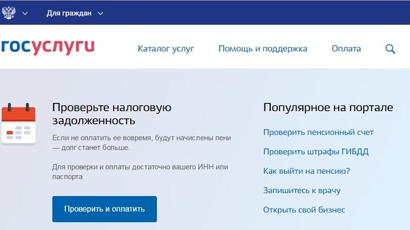Click the "Популярное на портале" heading
The width and height of the screenshot is (410, 230).
(x=328, y=107)
